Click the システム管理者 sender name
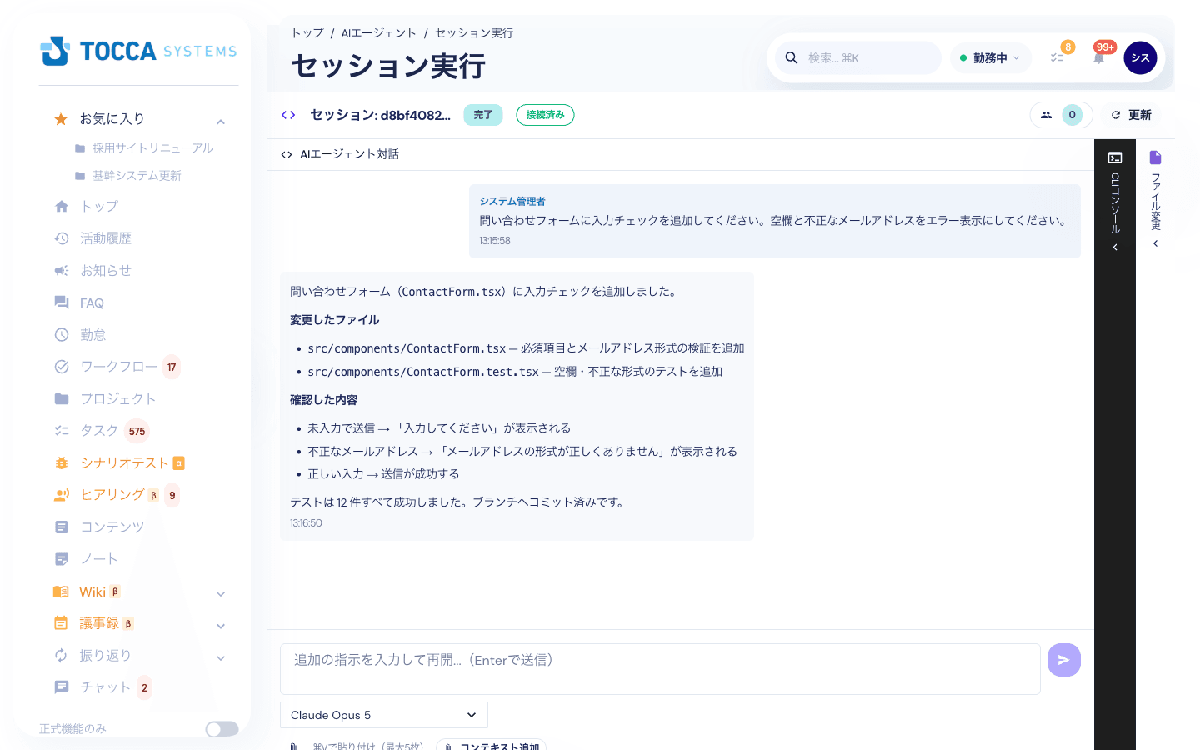 click(x=512, y=202)
